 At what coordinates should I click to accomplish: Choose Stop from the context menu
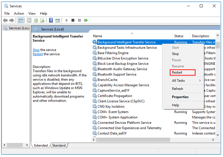coord(183,54)
